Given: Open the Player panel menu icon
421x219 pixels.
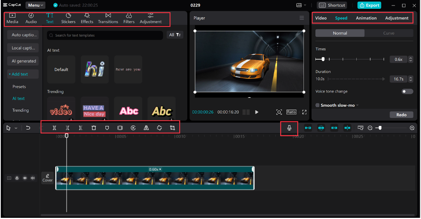Looking at the screenshot, I should pos(302,18).
